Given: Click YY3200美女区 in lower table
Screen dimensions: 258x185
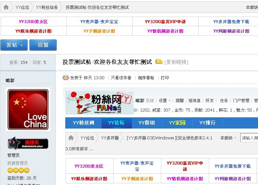Looking at the screenshot, I should pos(89,166).
